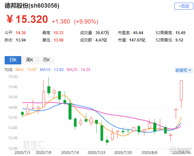Click the 13.50 price axis label

tap(13, 117)
